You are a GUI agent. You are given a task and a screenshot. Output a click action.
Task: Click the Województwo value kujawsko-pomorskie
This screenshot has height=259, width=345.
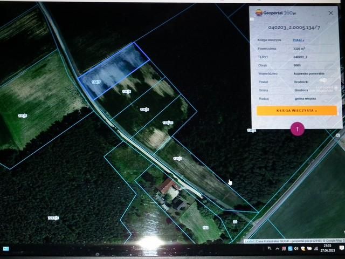309,73
